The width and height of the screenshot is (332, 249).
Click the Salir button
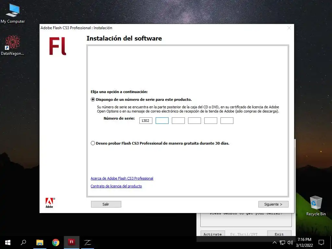[x=106, y=204]
